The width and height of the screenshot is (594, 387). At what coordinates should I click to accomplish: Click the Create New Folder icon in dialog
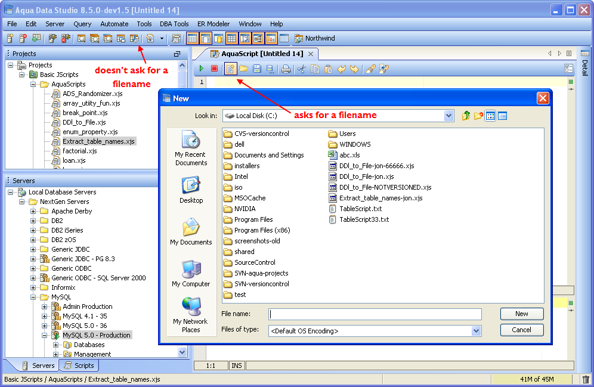pos(478,116)
